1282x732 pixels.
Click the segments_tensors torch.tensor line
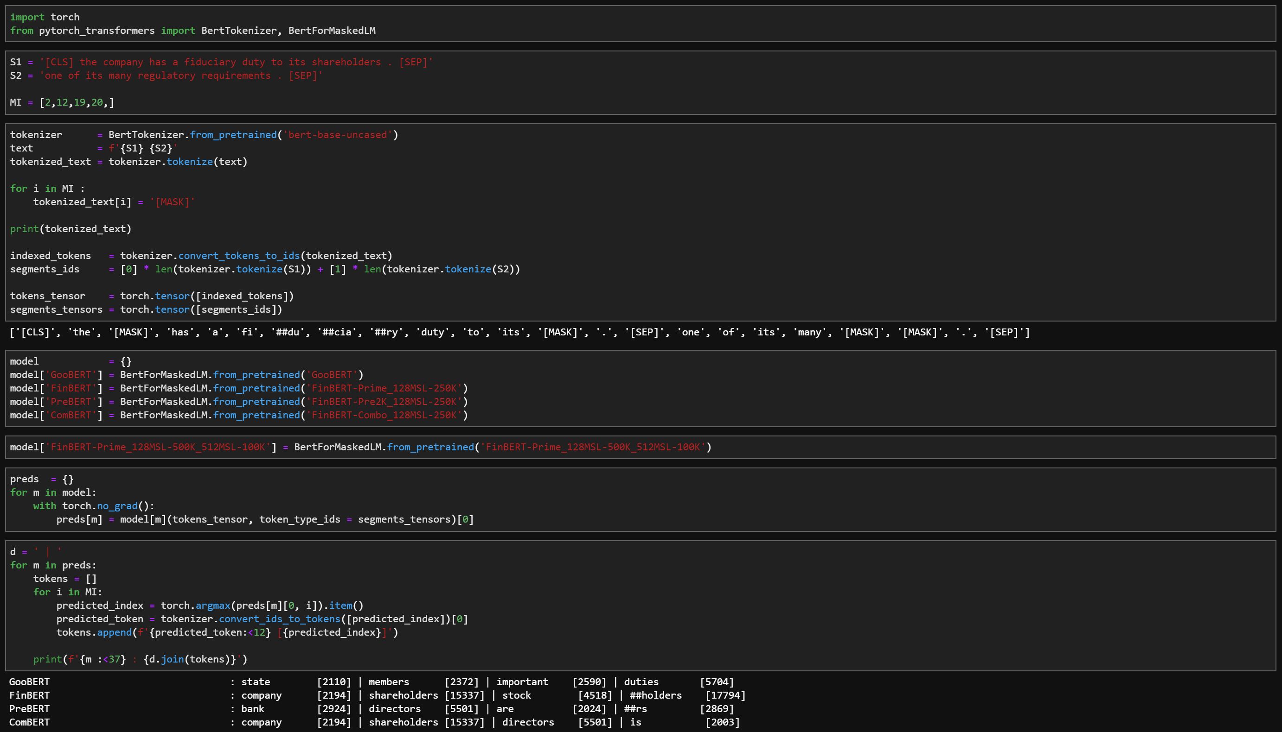pyautogui.click(x=146, y=309)
